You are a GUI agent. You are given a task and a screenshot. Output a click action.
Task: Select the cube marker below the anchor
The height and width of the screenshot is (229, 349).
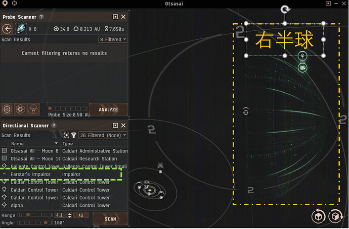(x=302, y=68)
